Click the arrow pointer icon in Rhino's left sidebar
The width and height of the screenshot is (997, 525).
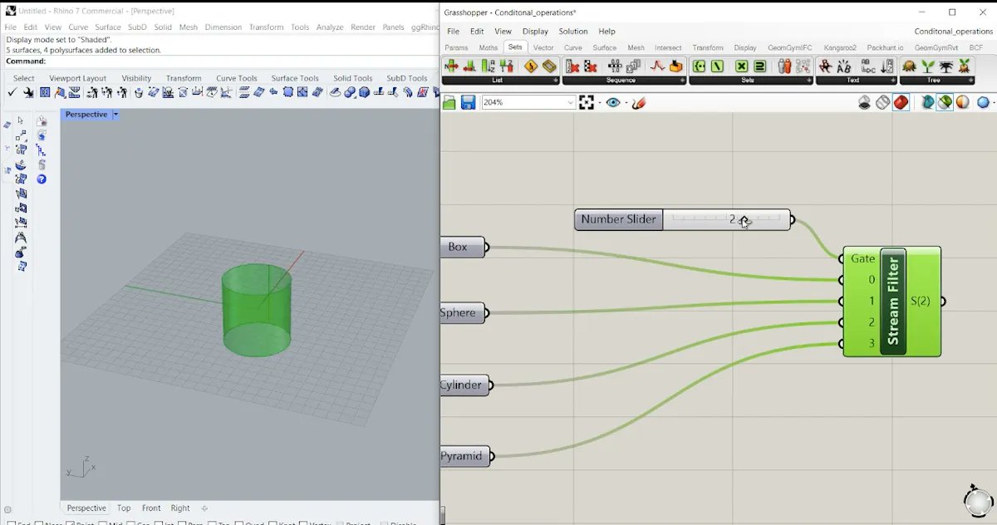click(21, 121)
